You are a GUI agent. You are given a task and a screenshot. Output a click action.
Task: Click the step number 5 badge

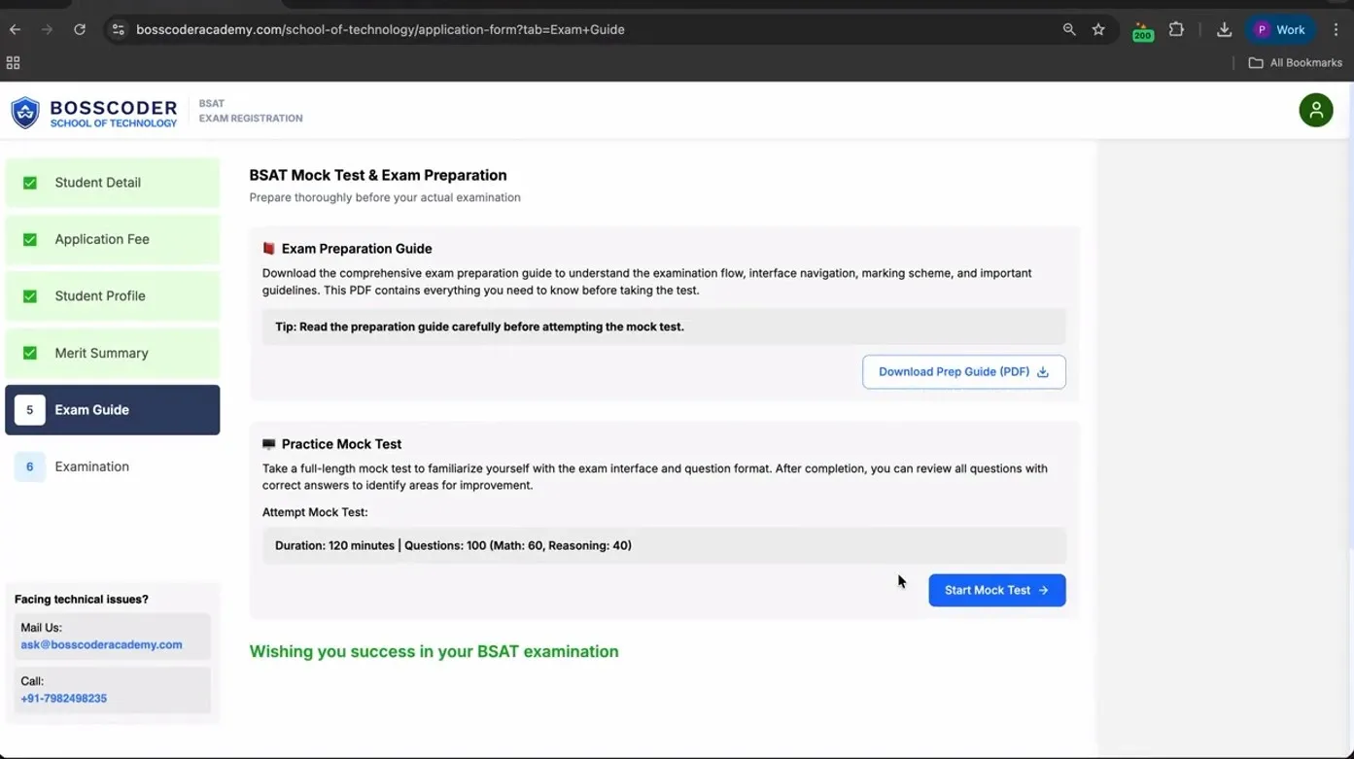(29, 410)
